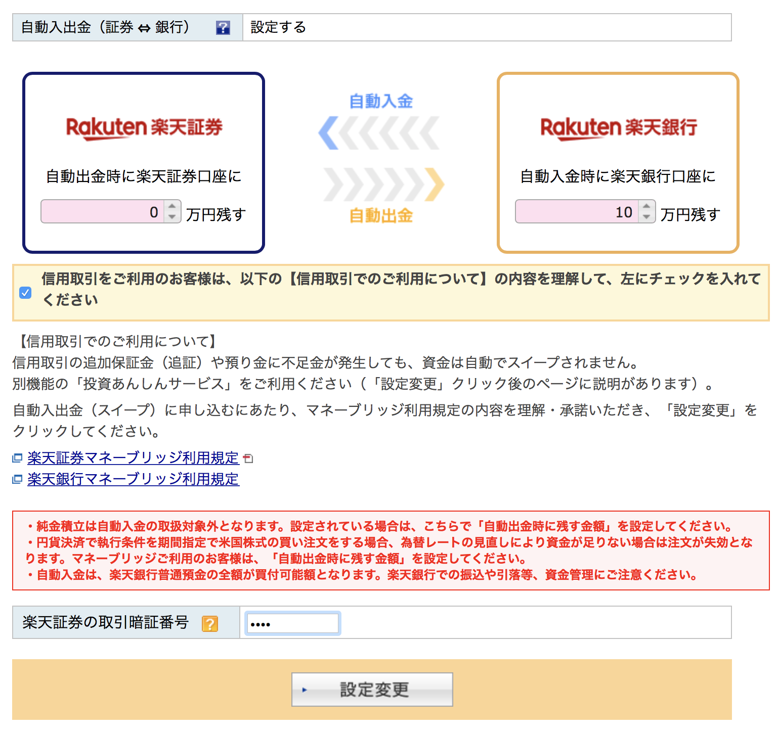778x733 pixels.
Task: Click red warning line starting 自動入金は、楽天銀行普通預金
Action: pos(362,575)
